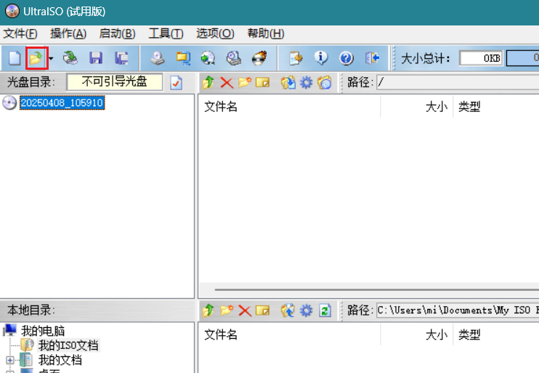Click the 本地目录 label
The image size is (539, 373).
pos(31,310)
